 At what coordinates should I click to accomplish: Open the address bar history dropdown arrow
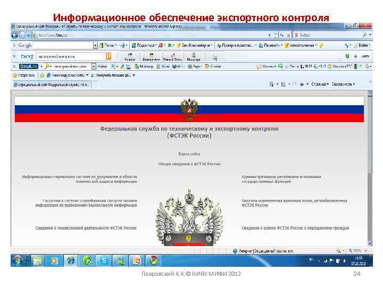(x=269, y=36)
